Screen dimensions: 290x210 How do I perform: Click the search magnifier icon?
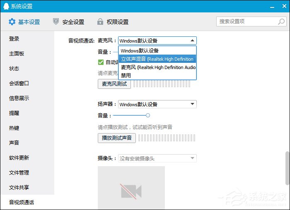coord(281,21)
